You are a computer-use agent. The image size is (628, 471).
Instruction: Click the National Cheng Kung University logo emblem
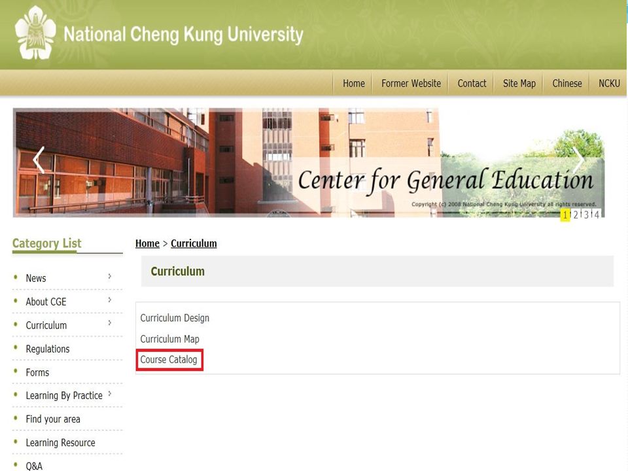(35, 33)
